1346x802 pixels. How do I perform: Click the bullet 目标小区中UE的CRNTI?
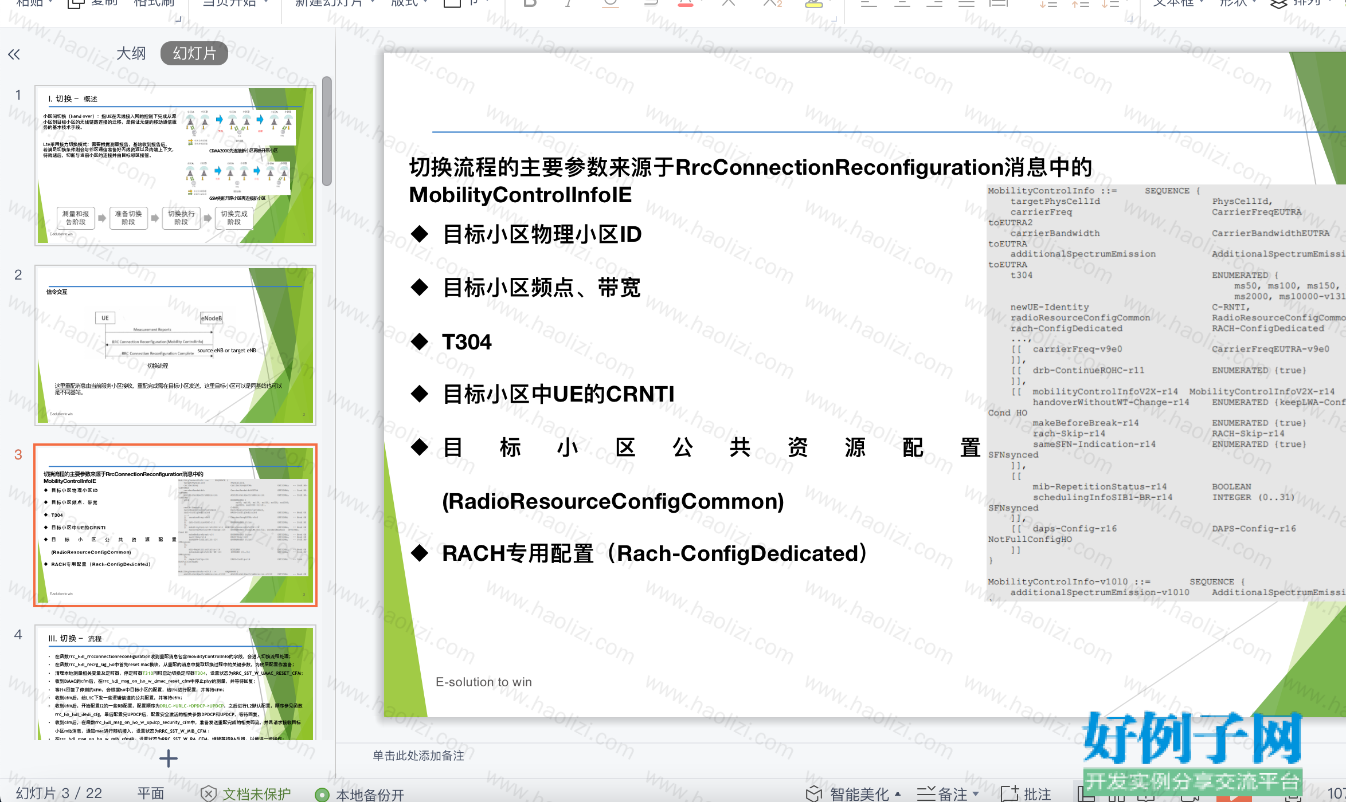coord(558,394)
